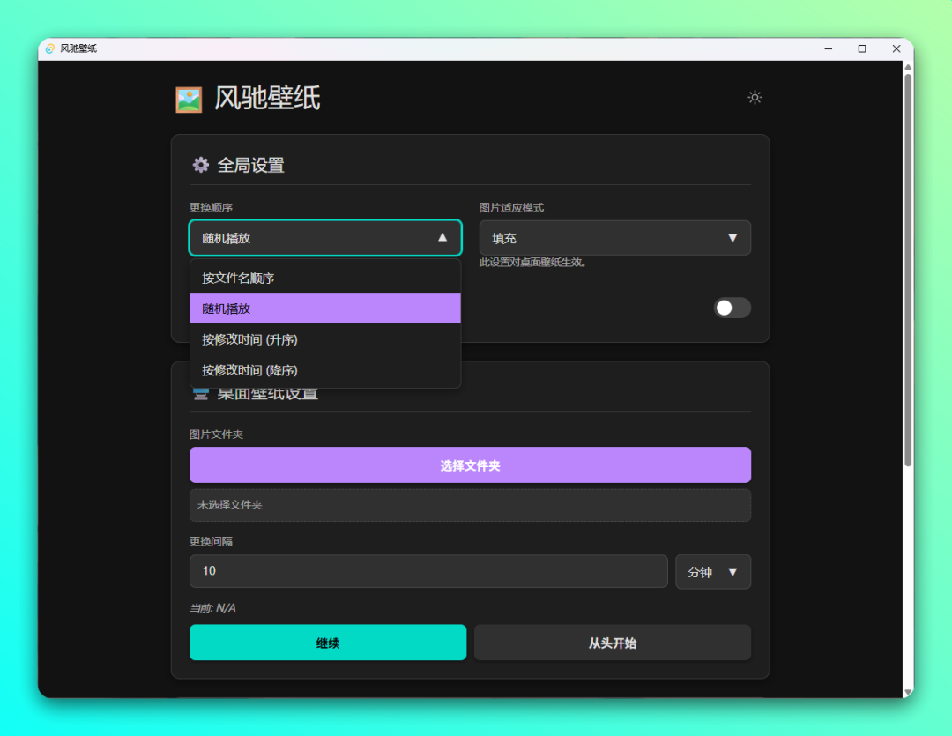This screenshot has height=736, width=952.
Task: Select 按文件名顺序 from the list
Action: [x=325, y=278]
